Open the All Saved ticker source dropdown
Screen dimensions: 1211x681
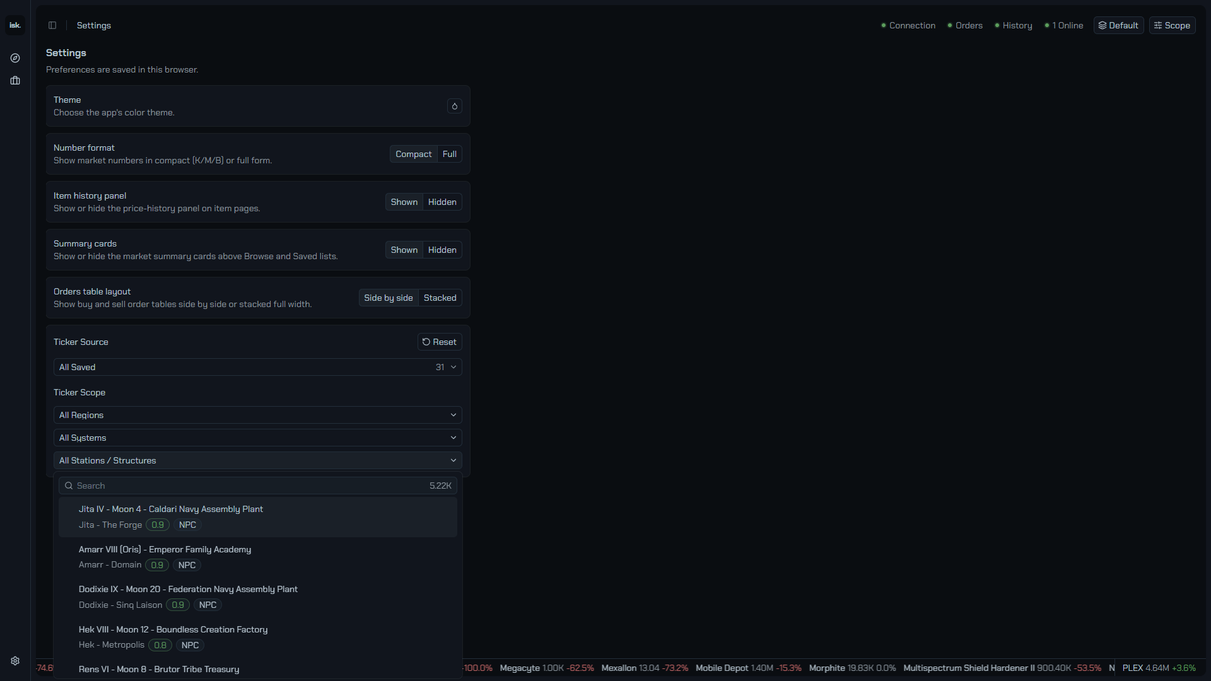(258, 367)
